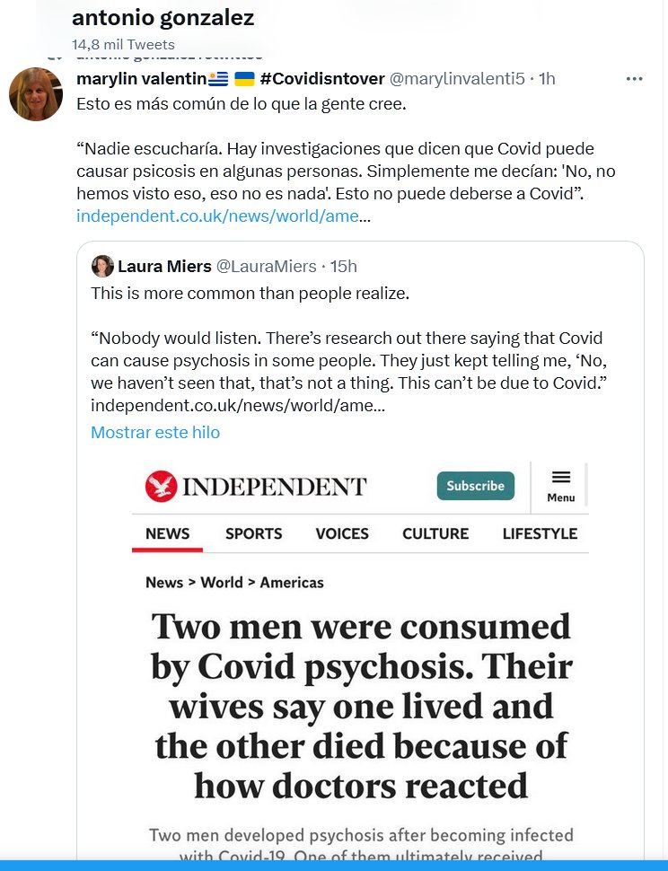The image size is (668, 871).
Task: Click the Covid psychosis article headline
Action: [361, 705]
